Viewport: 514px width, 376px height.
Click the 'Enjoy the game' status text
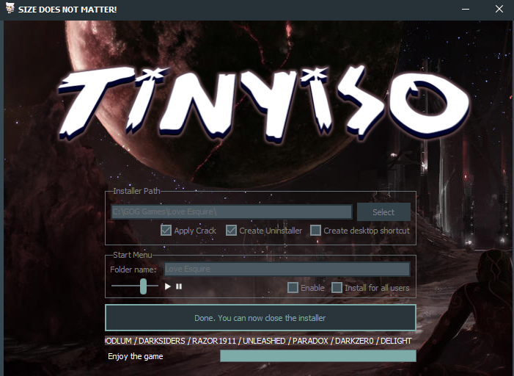(136, 356)
